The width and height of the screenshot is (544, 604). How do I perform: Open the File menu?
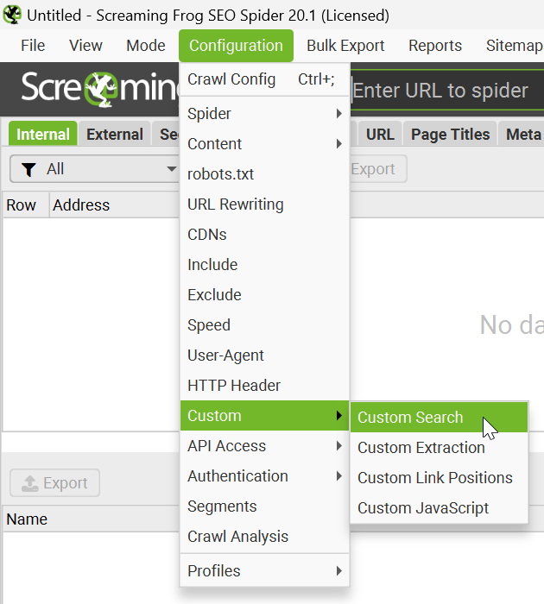tap(33, 46)
